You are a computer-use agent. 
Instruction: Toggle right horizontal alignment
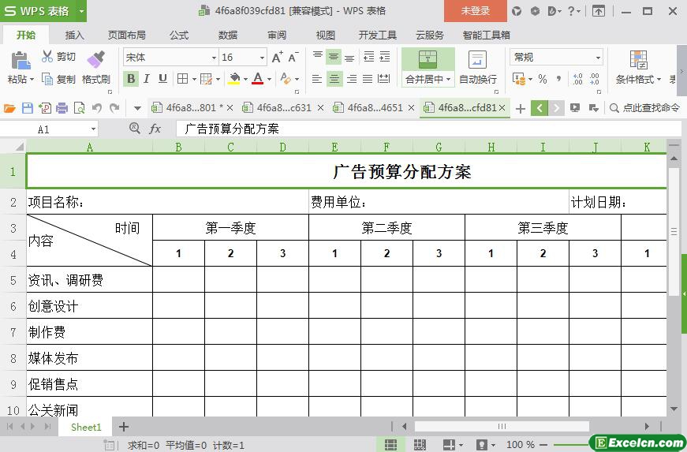click(x=351, y=79)
